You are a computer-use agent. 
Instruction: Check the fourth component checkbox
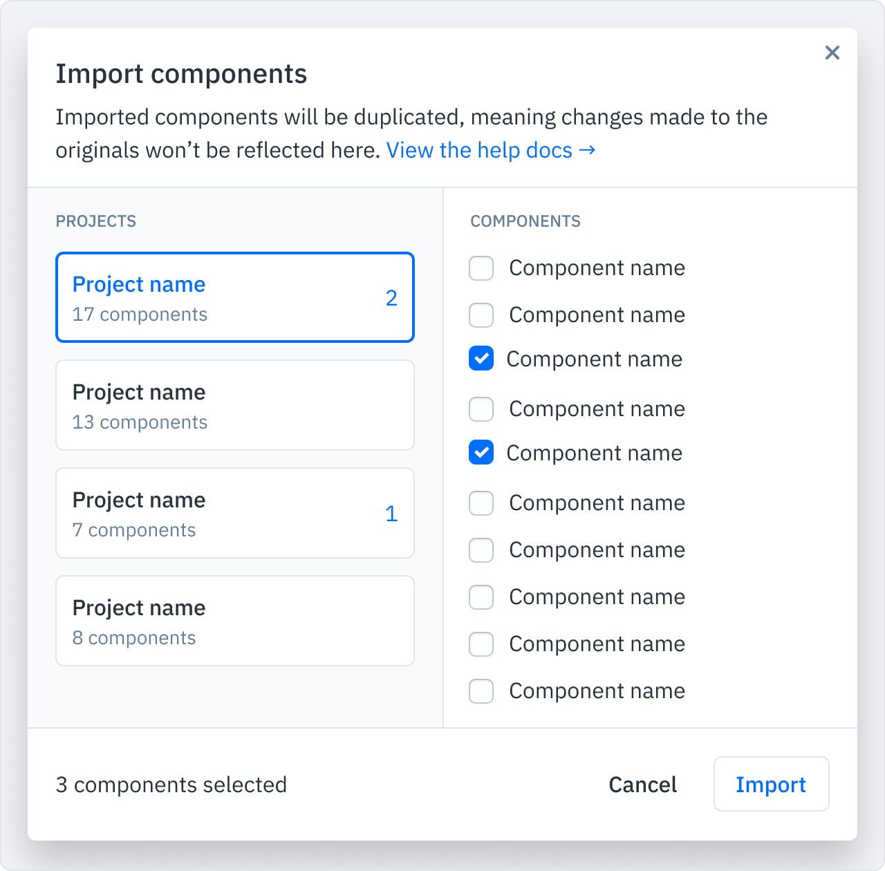481,409
